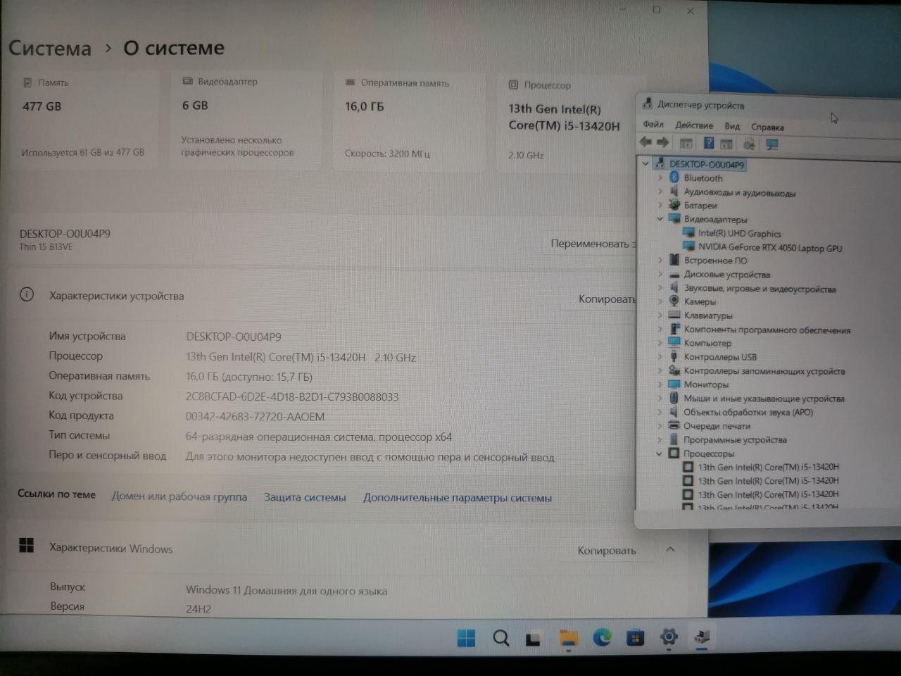Click the Thin 15 B13VE model text
901x676 pixels.
point(46,247)
